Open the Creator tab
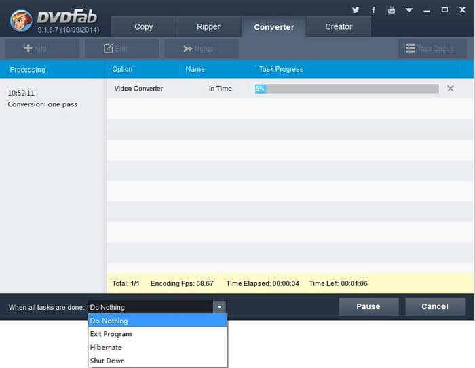Screen dimensions: 475x368 click(339, 26)
